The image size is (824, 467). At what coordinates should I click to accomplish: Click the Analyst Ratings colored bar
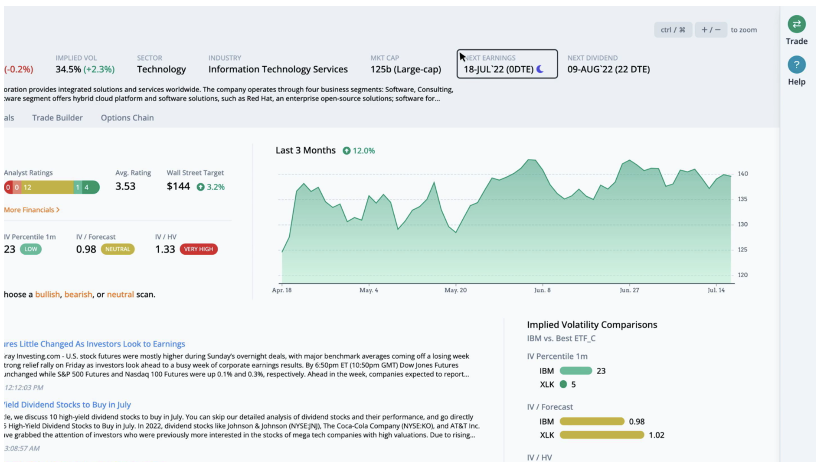coord(52,187)
